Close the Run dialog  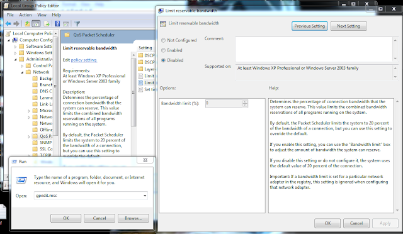click(x=145, y=160)
